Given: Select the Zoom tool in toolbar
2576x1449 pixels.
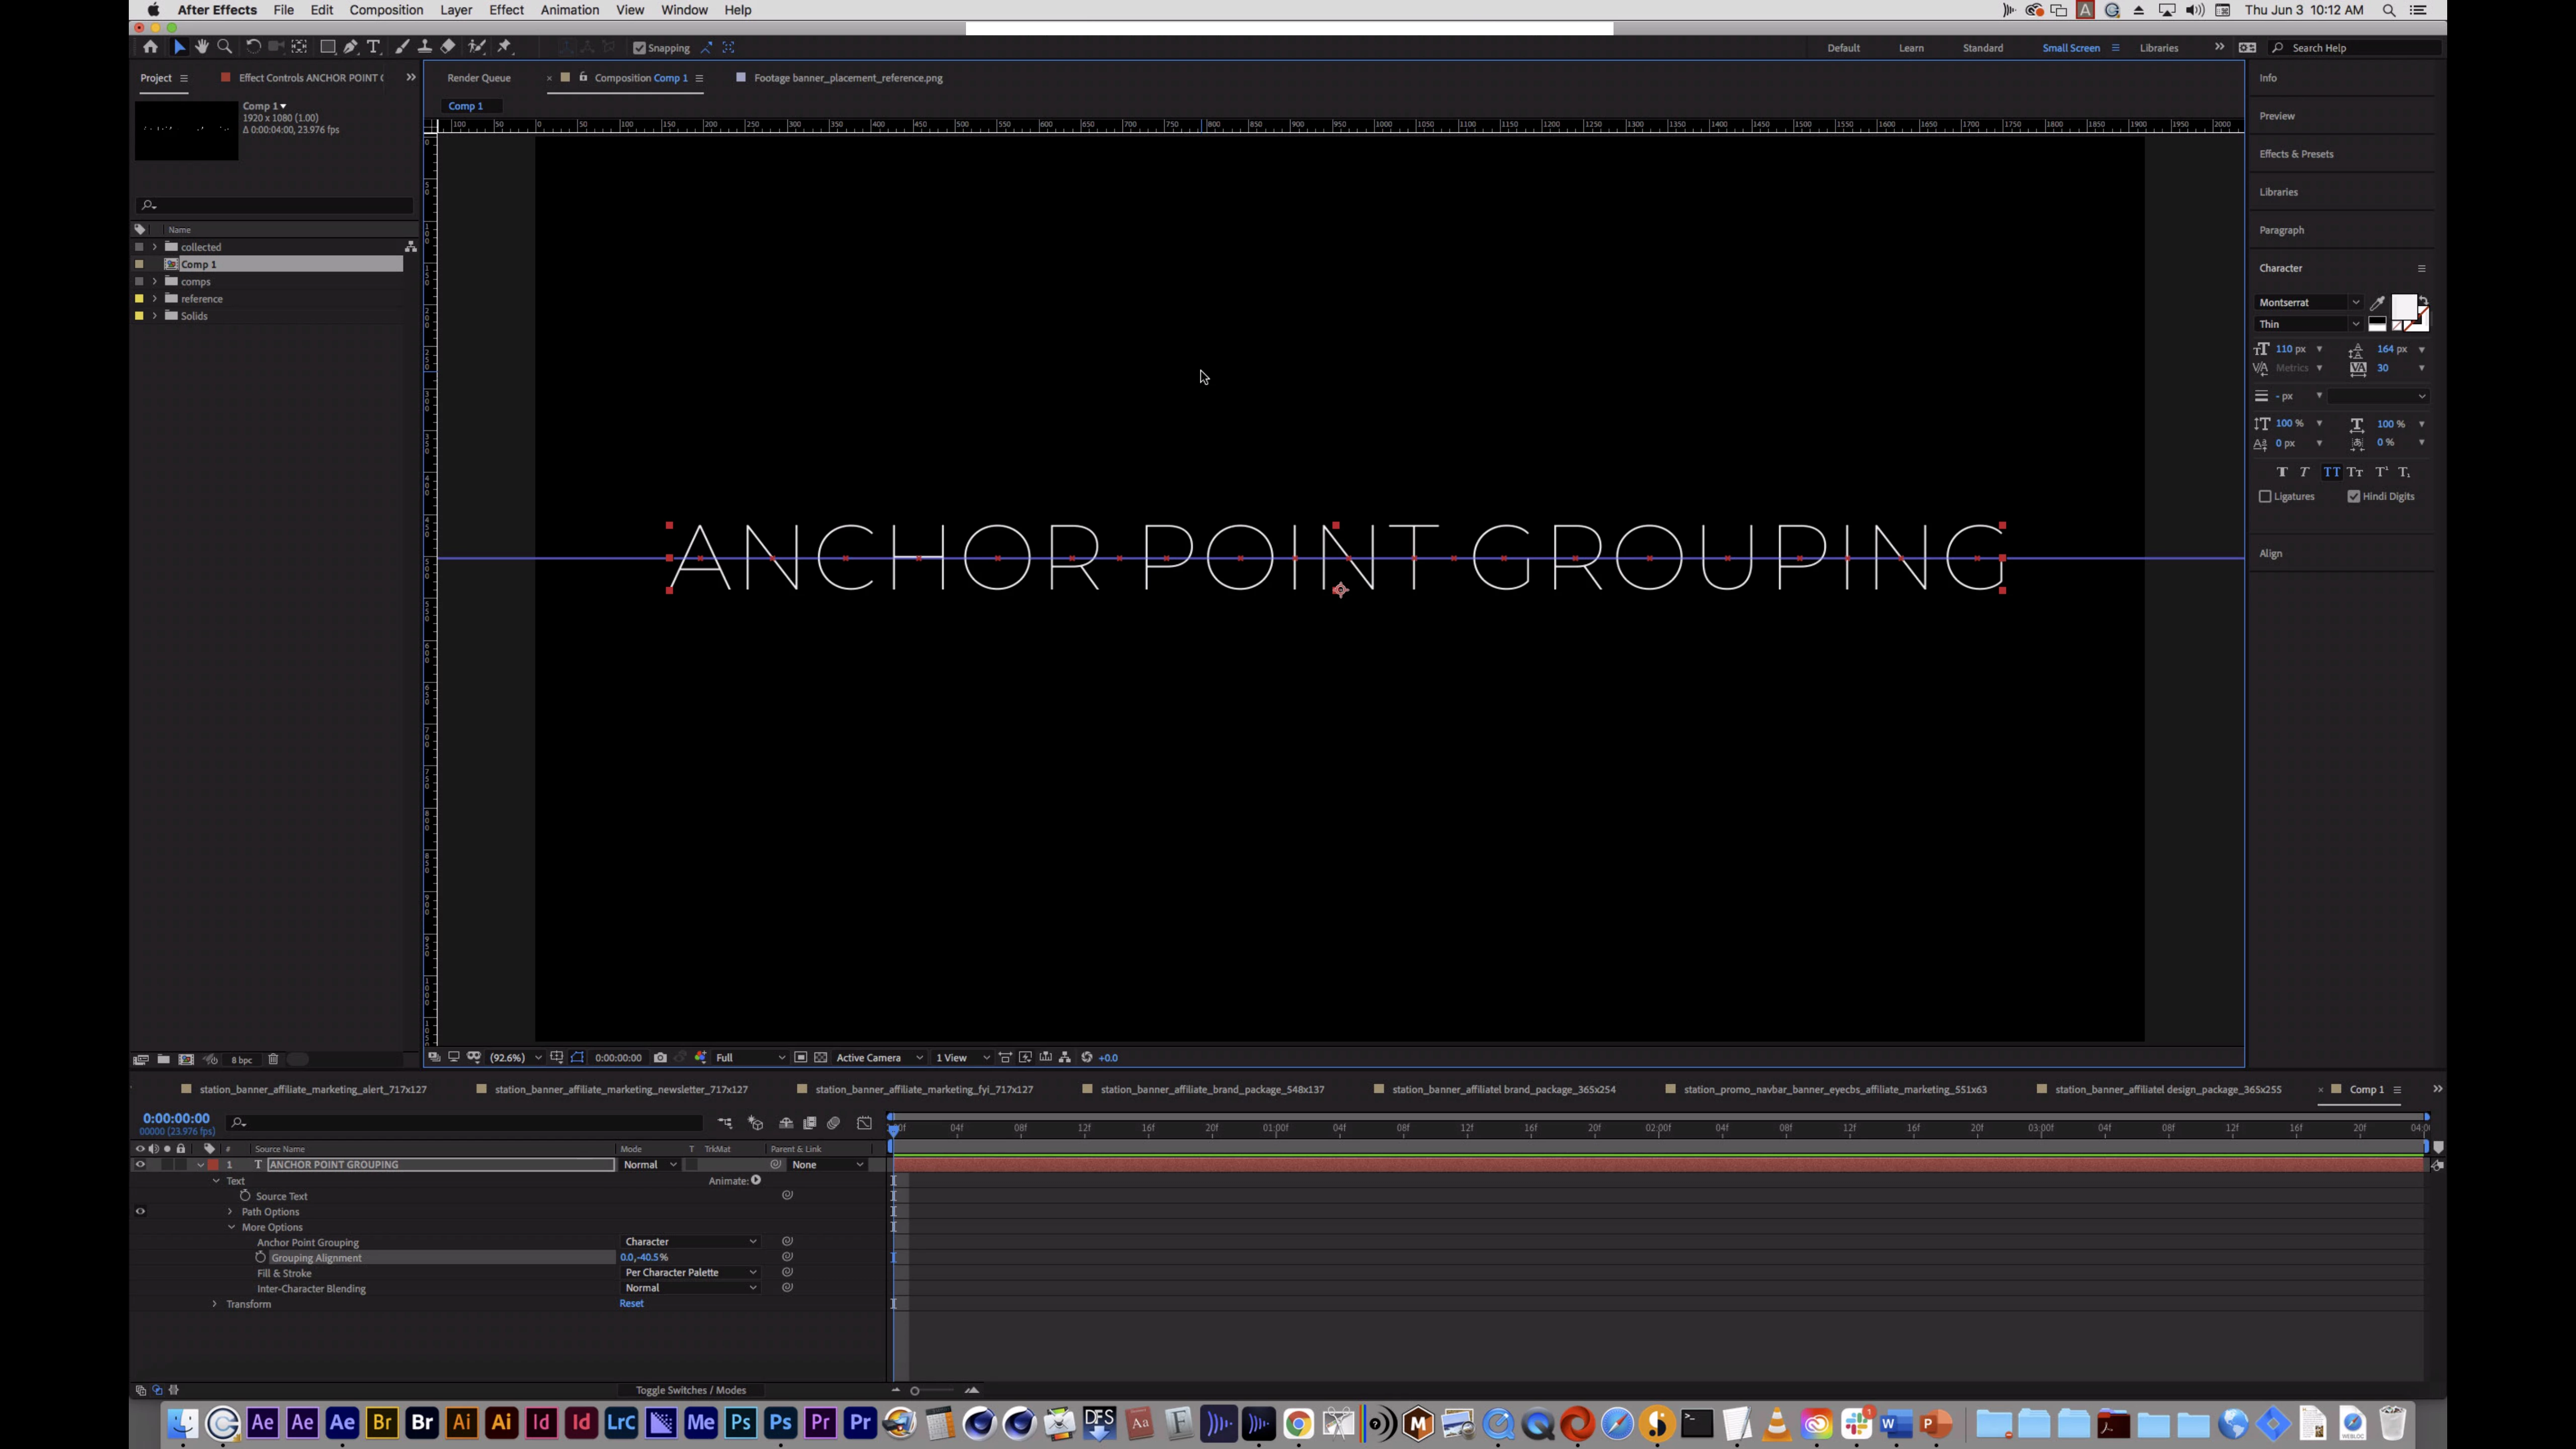Looking at the screenshot, I should (x=225, y=47).
